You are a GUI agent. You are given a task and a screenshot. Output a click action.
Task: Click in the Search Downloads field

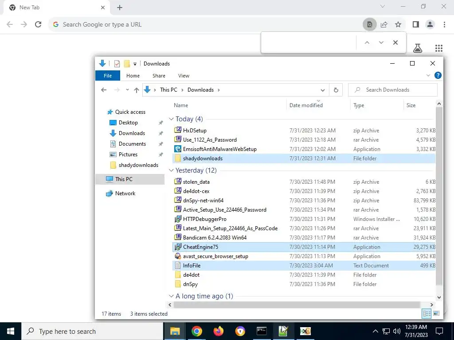[393, 90]
